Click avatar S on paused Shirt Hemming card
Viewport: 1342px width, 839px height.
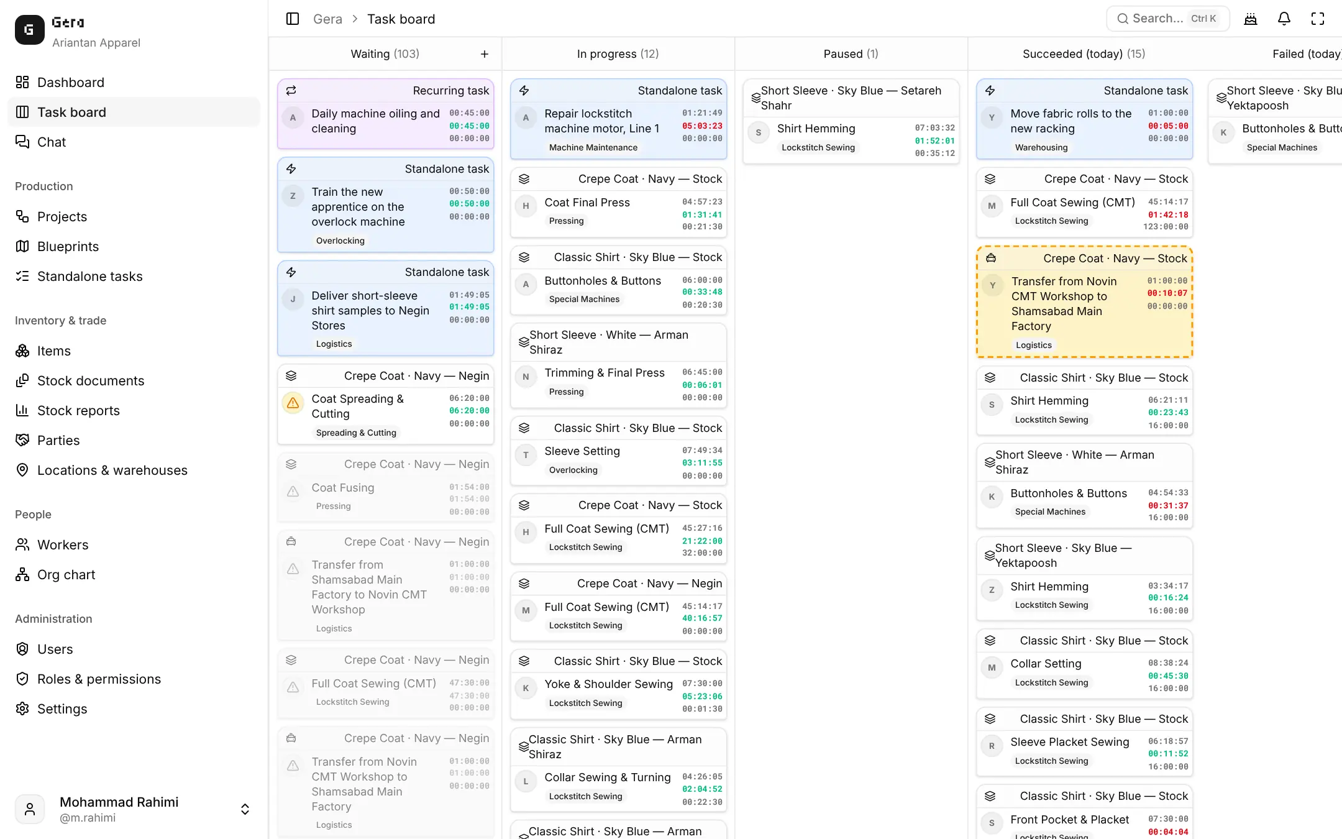tap(758, 132)
